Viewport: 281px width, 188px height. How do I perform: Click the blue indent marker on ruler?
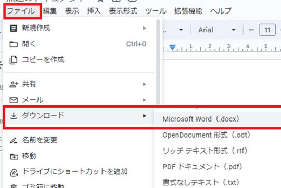pyautogui.click(x=173, y=47)
